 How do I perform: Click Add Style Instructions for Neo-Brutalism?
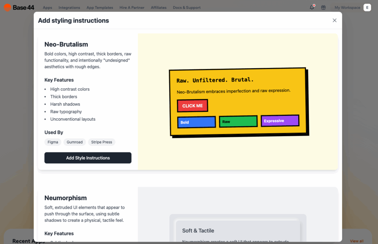(x=88, y=158)
